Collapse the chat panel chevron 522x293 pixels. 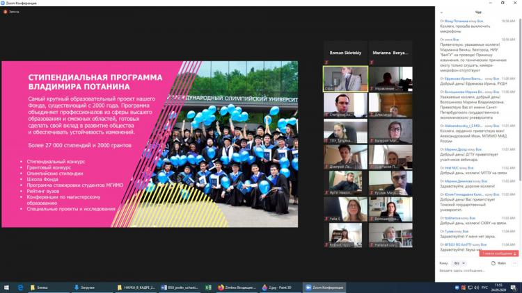click(x=441, y=12)
